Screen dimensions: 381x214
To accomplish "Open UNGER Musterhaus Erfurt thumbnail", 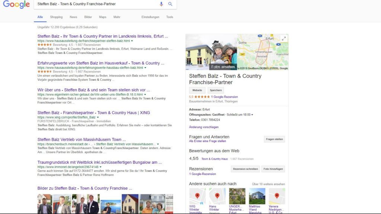I will tap(237, 196).
